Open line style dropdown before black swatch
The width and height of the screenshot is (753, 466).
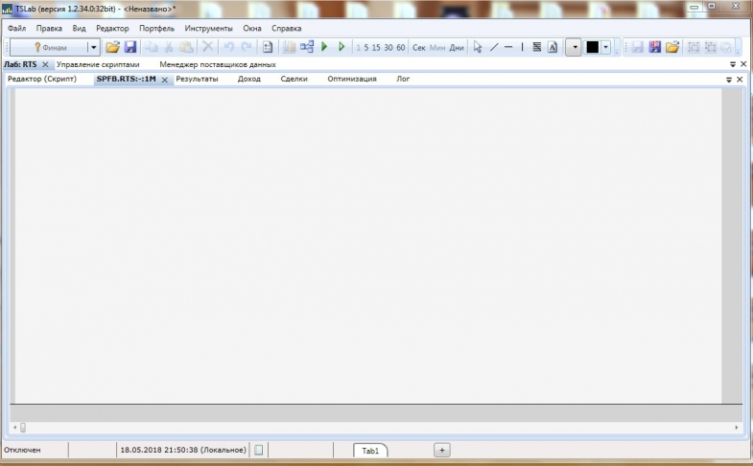point(574,47)
